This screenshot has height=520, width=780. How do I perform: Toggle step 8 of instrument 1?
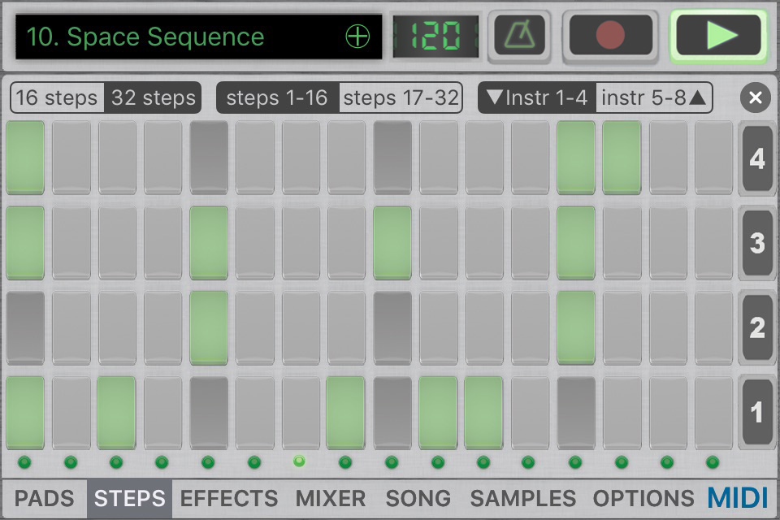[346, 413]
